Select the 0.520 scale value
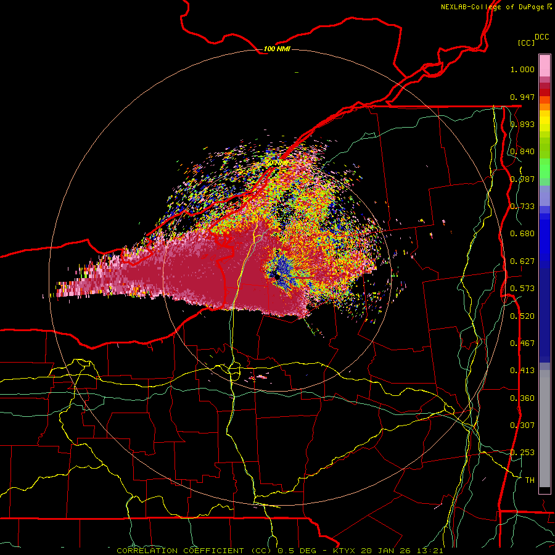 [x=522, y=316]
